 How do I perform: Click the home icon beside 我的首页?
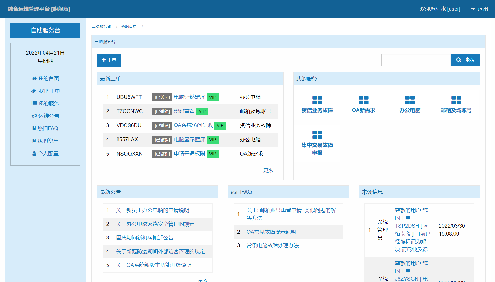click(x=34, y=78)
